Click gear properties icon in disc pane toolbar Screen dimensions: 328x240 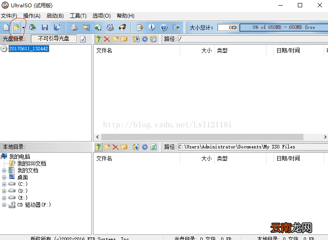click(145, 39)
